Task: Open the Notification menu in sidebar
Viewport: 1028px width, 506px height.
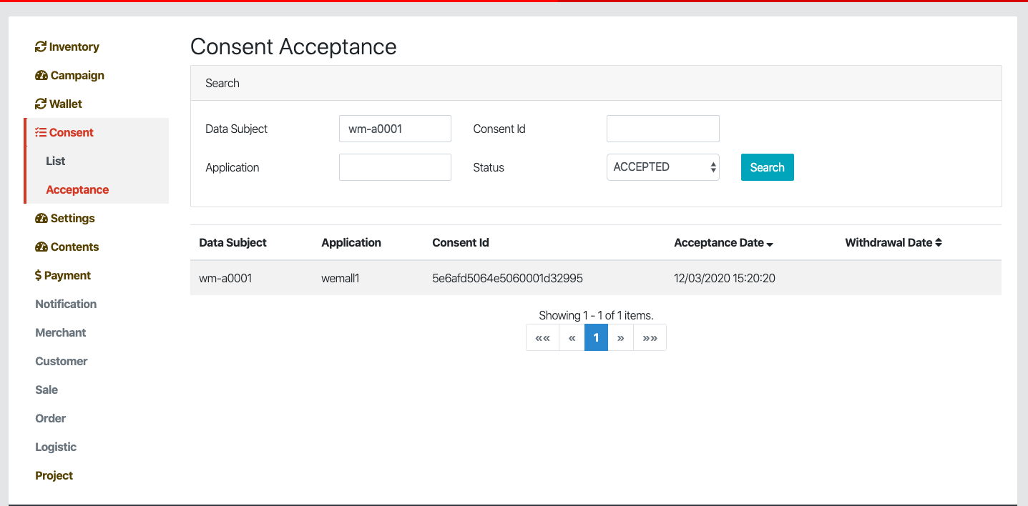Action: click(x=66, y=304)
